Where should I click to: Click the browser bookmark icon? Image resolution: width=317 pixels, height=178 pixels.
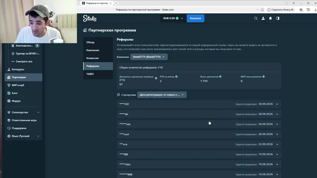tap(262, 10)
